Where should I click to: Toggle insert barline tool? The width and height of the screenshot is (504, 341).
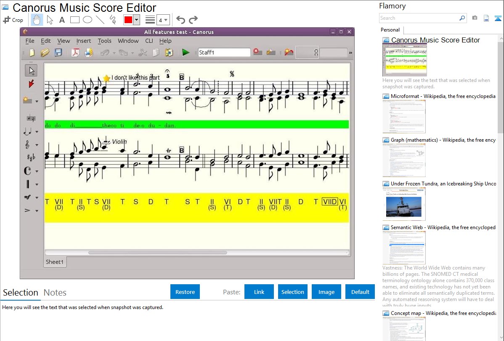pyautogui.click(x=28, y=184)
